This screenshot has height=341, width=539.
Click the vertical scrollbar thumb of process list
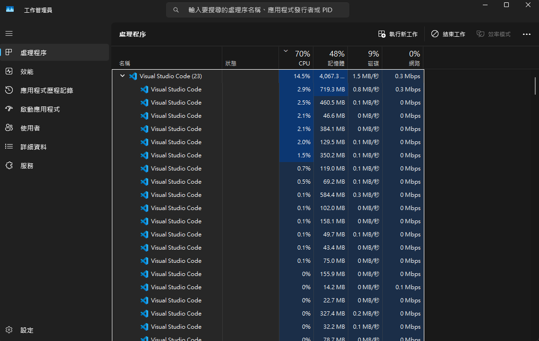coord(535,86)
